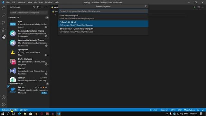Open the 10:36 AM clock
This screenshot has width=206, height=116.
click(x=193, y=114)
